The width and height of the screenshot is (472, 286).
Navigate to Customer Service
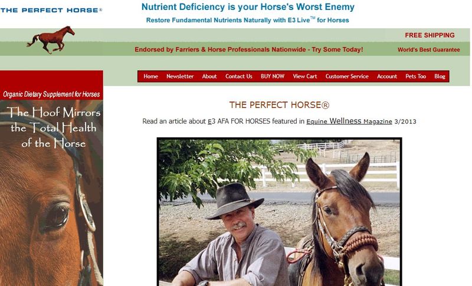tap(347, 77)
